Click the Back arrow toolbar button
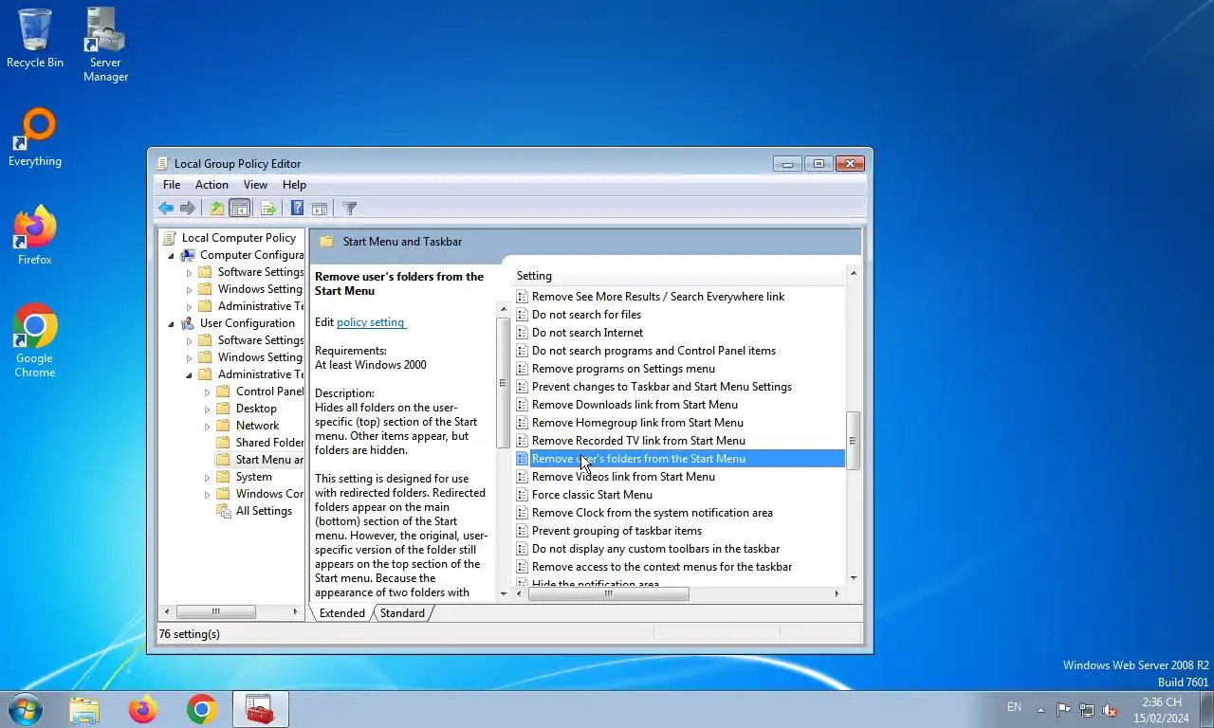 (x=166, y=209)
